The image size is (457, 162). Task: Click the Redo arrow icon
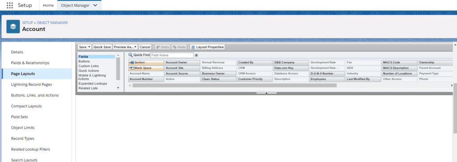click(174, 47)
